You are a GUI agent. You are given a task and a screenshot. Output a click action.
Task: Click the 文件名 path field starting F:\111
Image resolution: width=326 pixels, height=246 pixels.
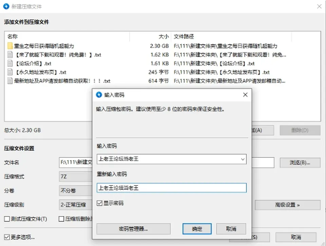(76, 163)
